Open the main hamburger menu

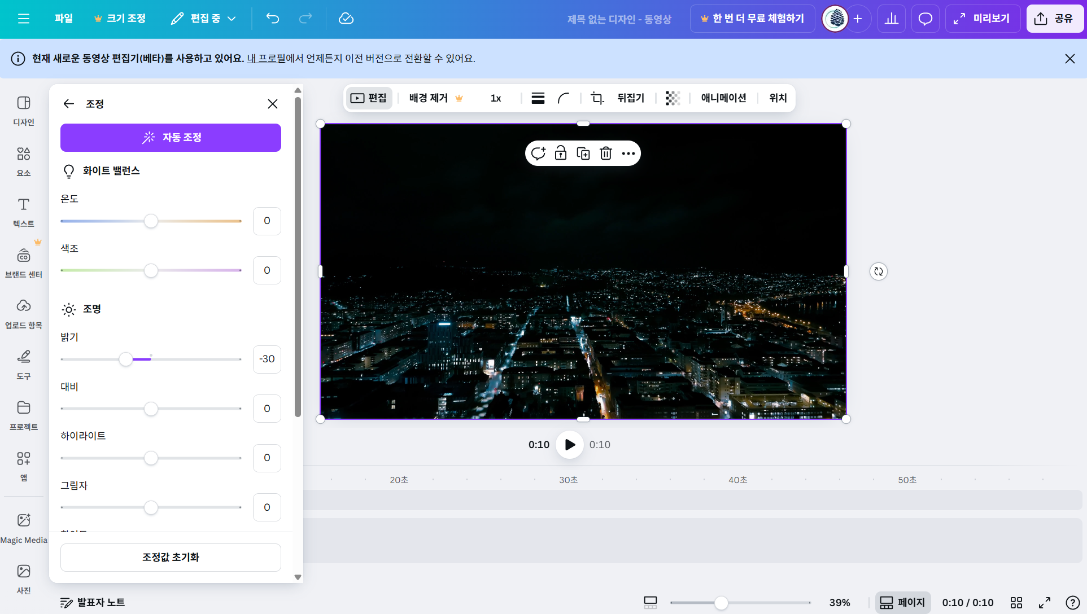24,19
